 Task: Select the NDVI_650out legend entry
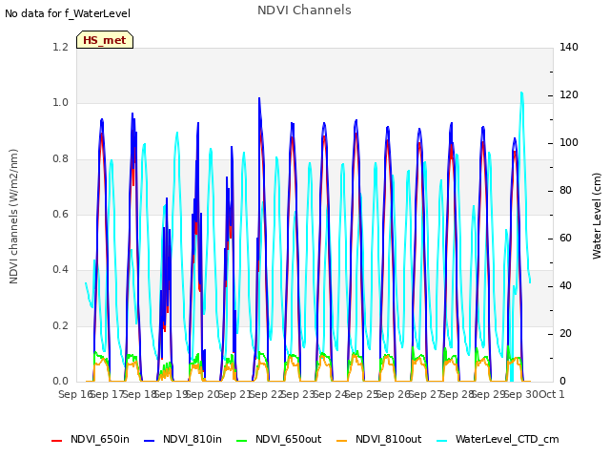[x=279, y=439]
